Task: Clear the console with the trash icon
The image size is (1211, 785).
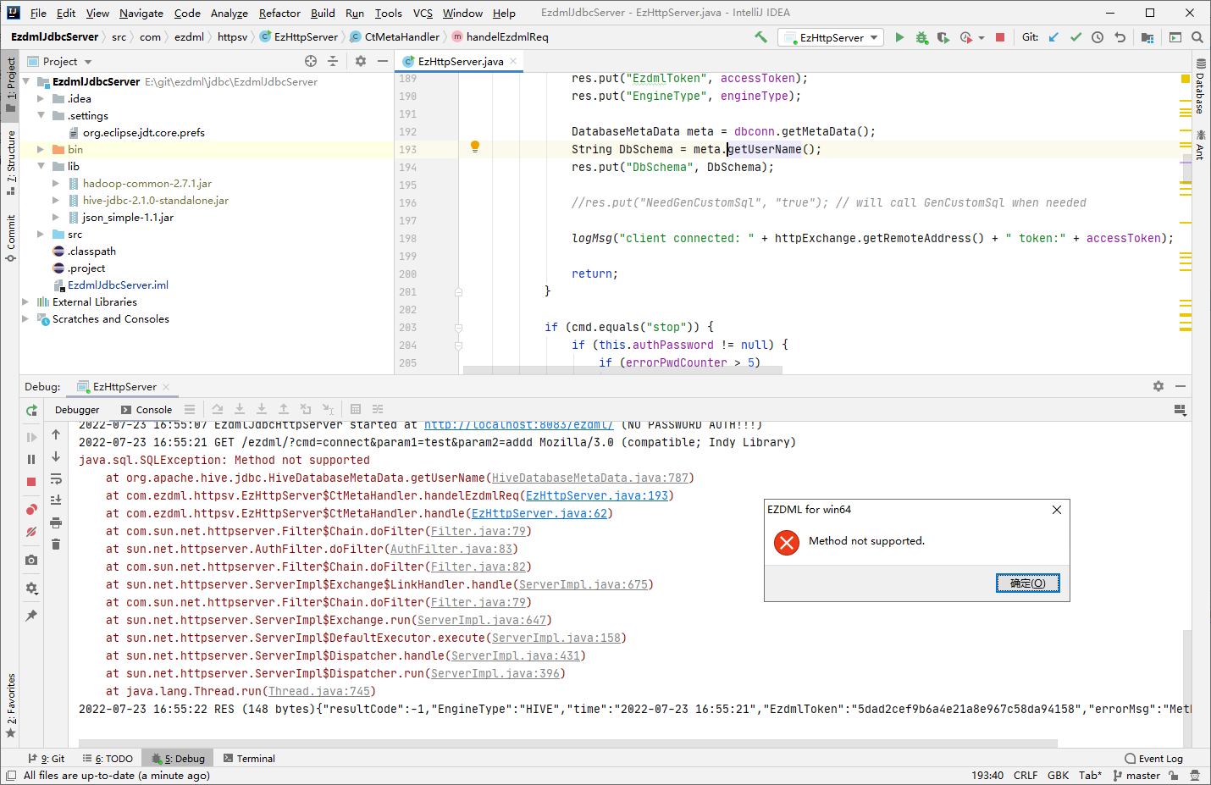Action: point(56,545)
